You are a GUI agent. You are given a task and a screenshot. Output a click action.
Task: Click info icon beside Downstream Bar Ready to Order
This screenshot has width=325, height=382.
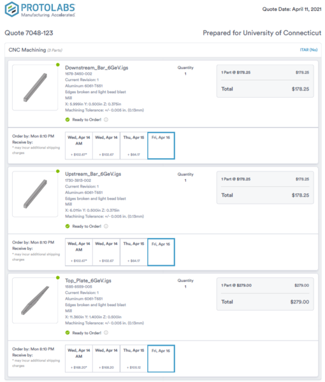click(106, 120)
